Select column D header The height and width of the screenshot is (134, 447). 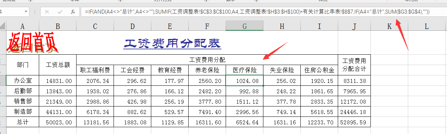[x=132, y=26]
